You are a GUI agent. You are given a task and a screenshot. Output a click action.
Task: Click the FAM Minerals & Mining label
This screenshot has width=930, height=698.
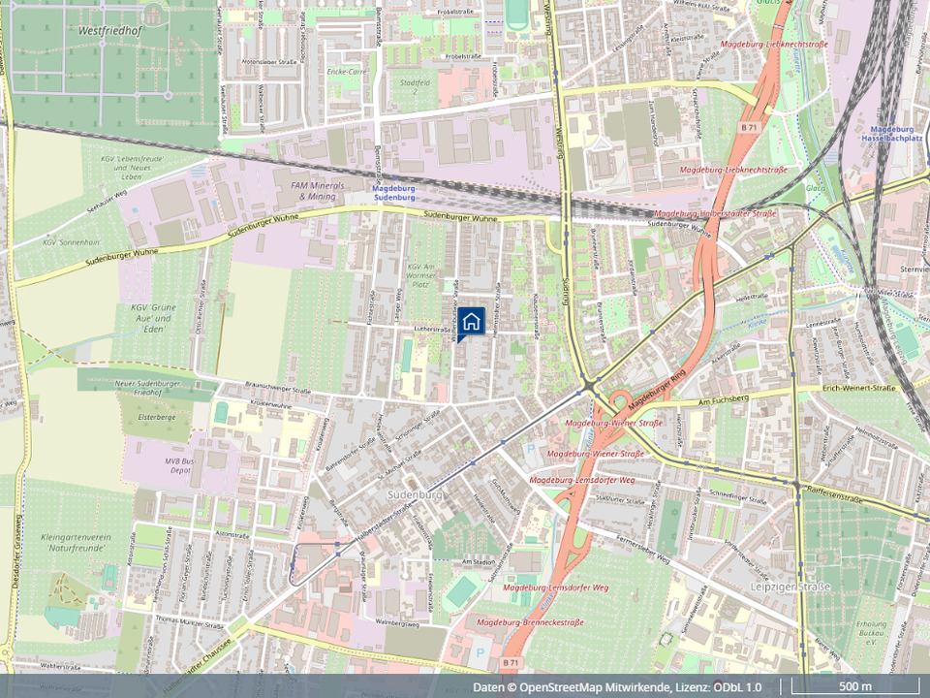tap(318, 191)
